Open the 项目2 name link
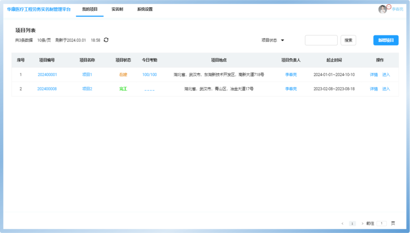The image size is (410, 233). (87, 89)
